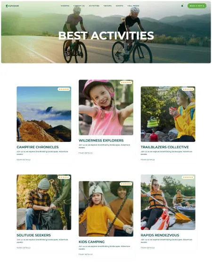Open Tour Details under Campfire Chronicles
Image resolution: width=212 pixels, height=265 pixels.
click(x=24, y=160)
